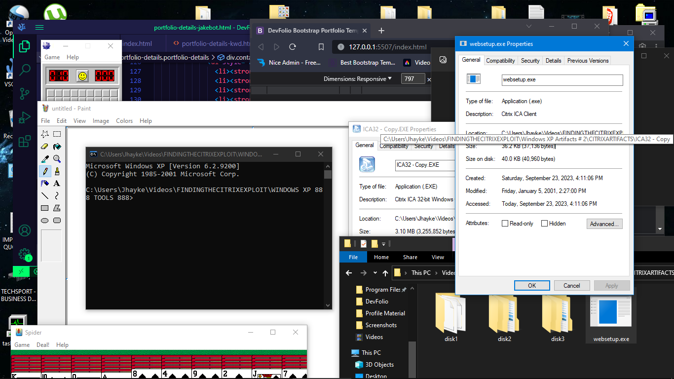Open the Image menu in Paint
Viewport: 674px width, 379px height.
coord(101,121)
